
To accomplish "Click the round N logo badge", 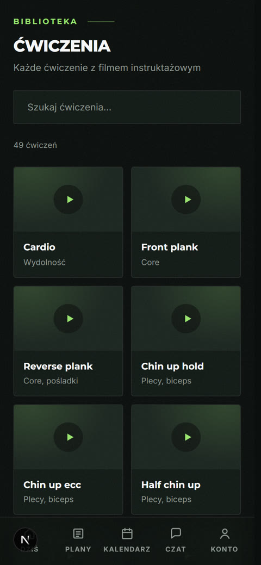I will click(x=25, y=540).
